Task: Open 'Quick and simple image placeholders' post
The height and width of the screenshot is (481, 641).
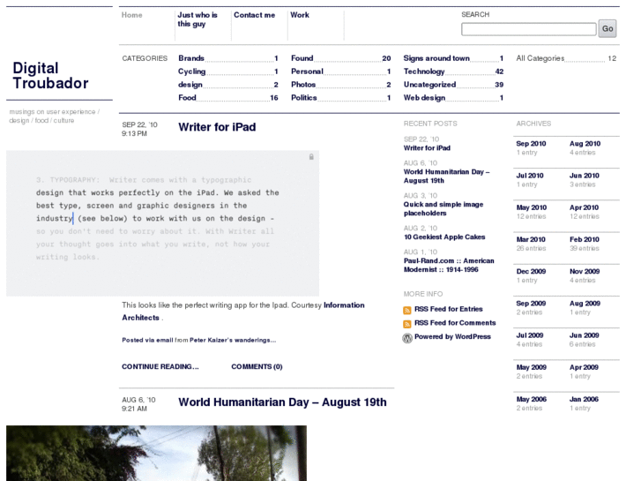Action: pos(443,208)
